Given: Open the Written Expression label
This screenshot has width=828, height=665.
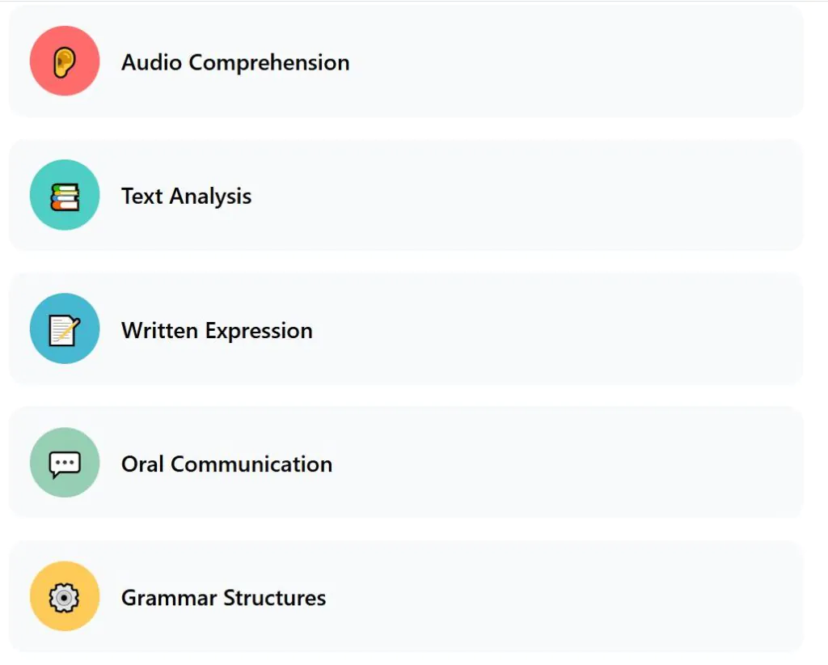Looking at the screenshot, I should point(217,330).
